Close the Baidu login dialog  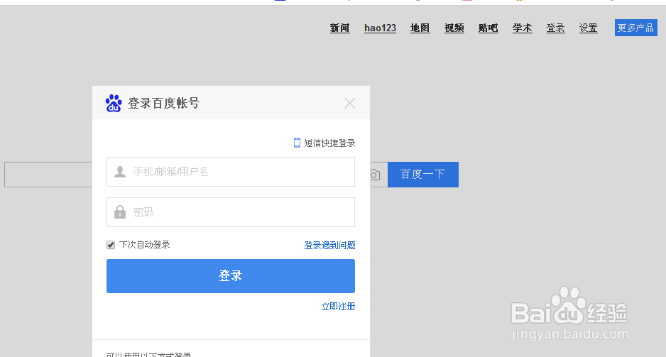349,103
